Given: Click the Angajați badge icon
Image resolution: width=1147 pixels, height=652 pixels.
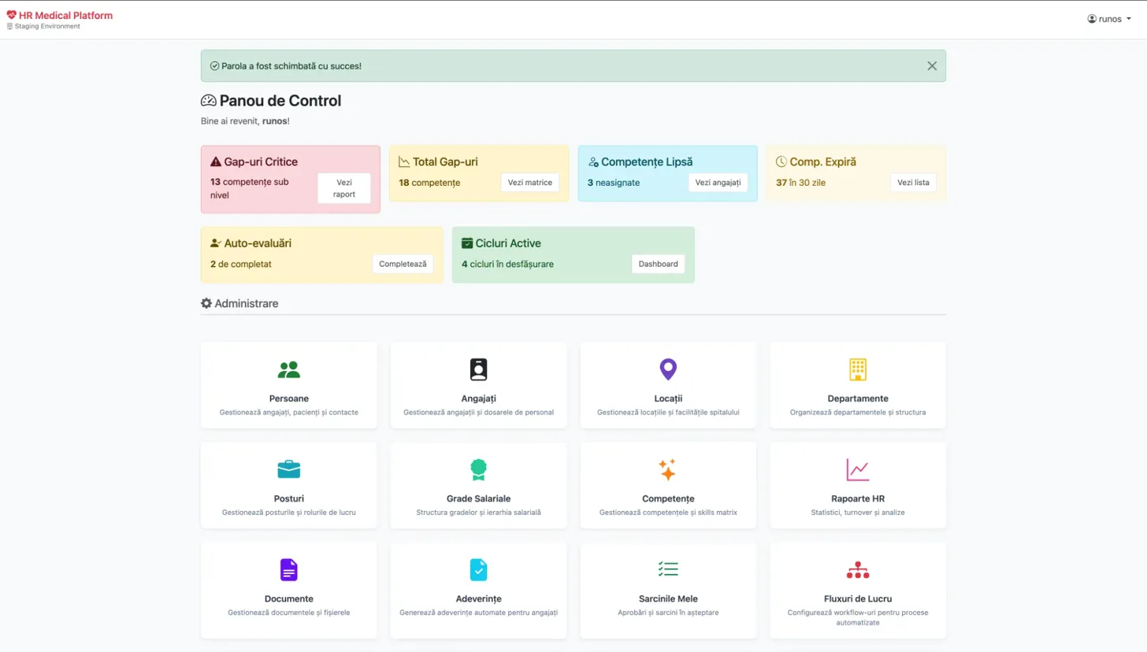Looking at the screenshot, I should (x=478, y=369).
